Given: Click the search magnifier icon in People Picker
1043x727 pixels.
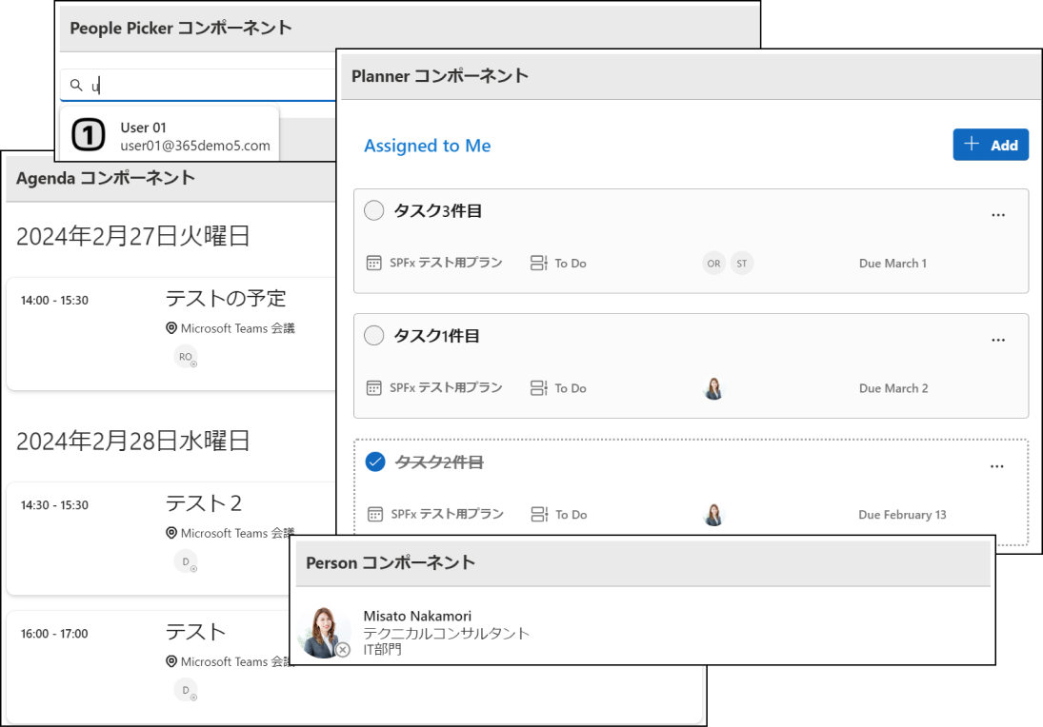Looking at the screenshot, I should coord(76,85).
